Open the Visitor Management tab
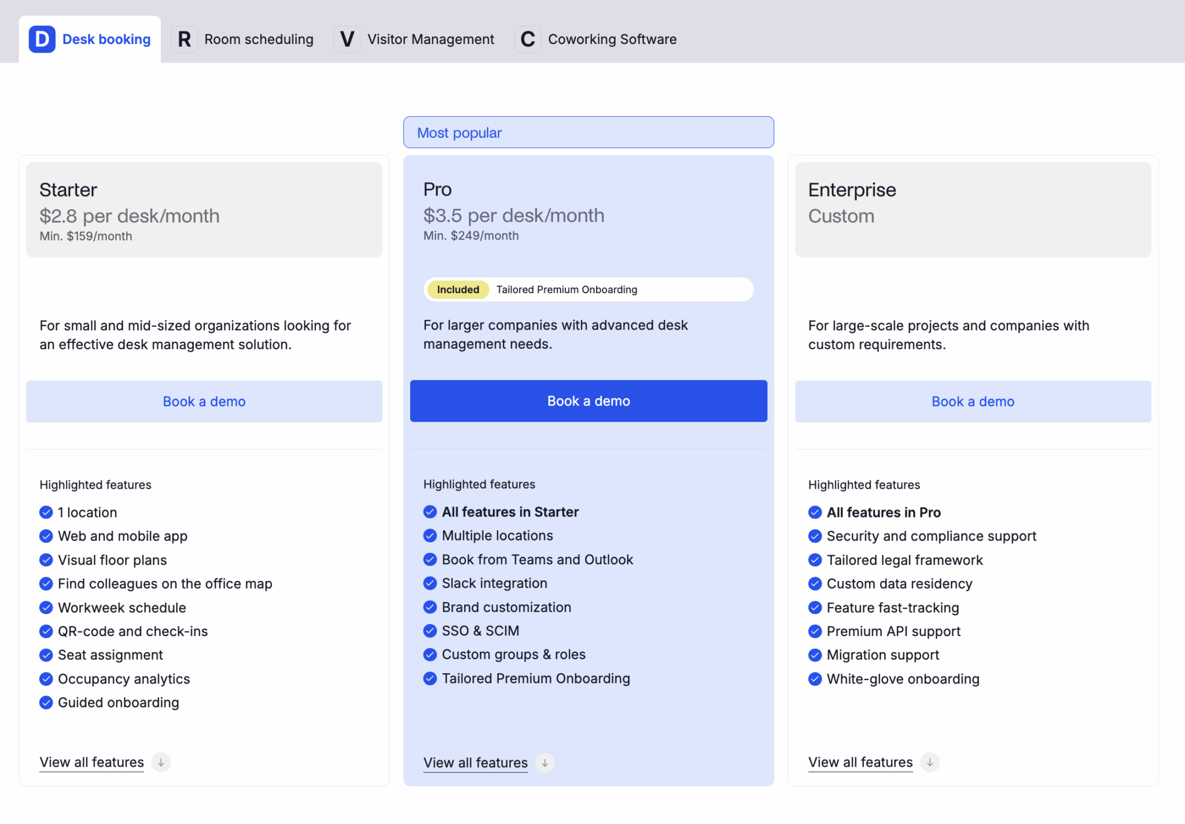 point(430,39)
